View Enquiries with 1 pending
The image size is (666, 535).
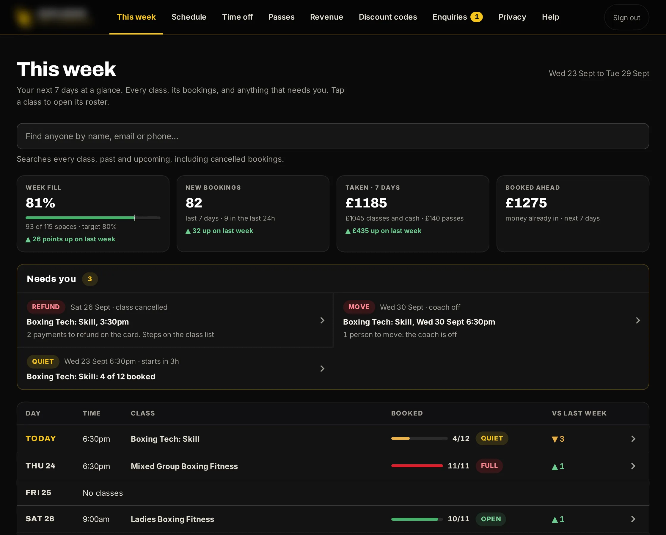[x=457, y=17]
